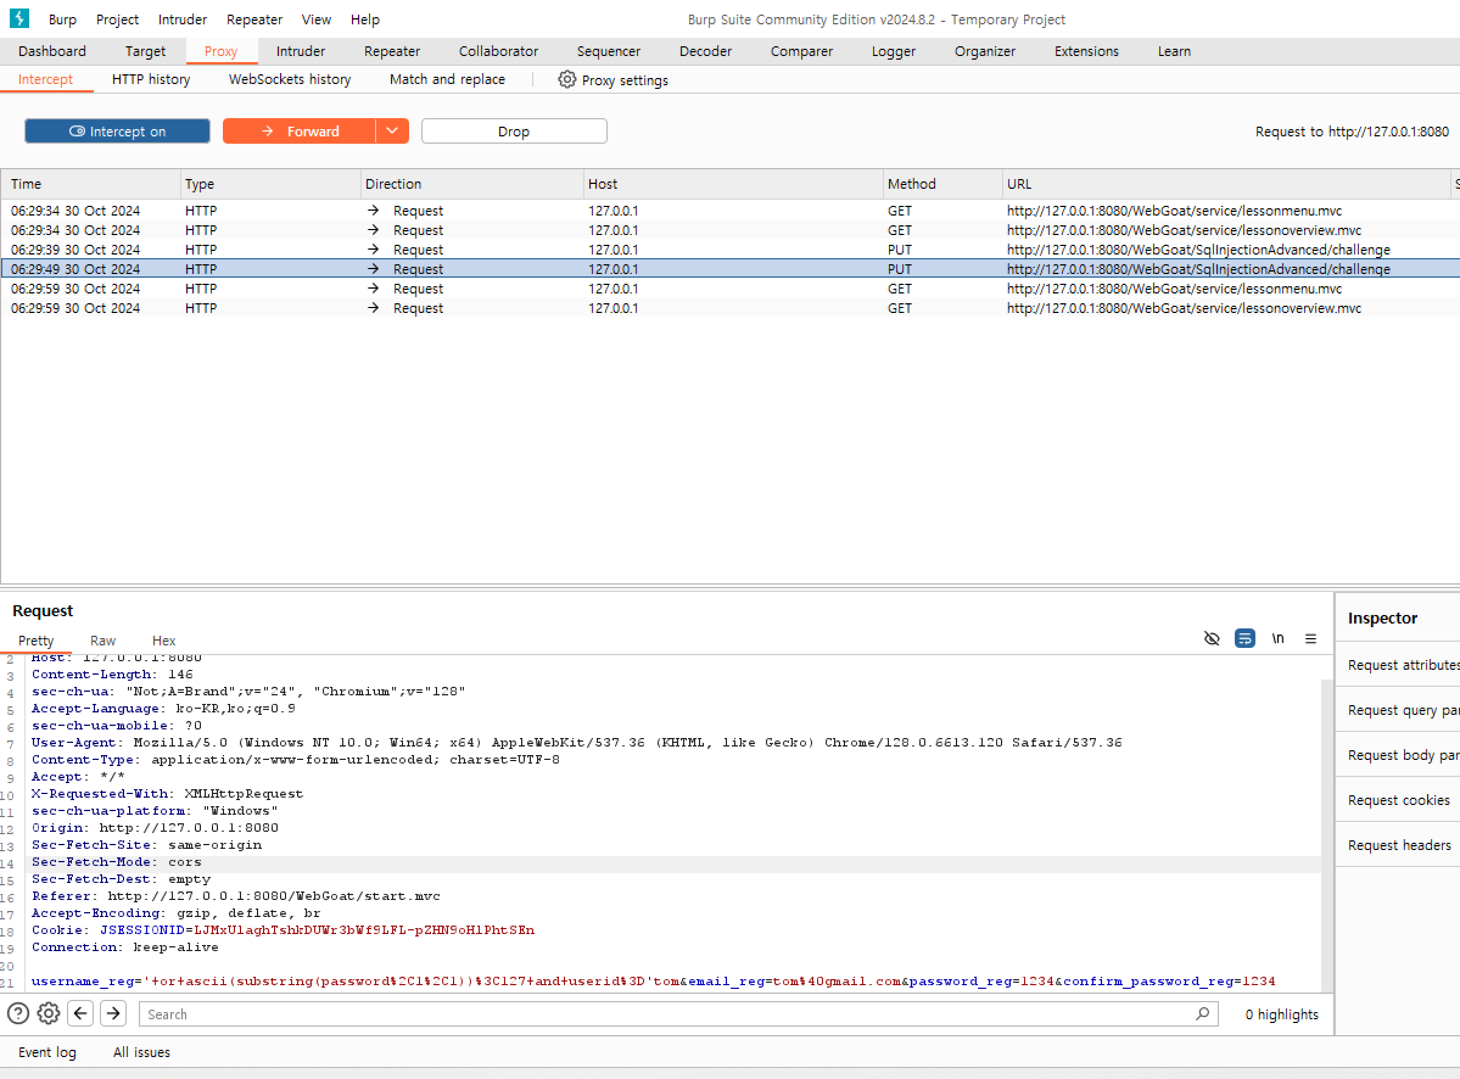Open the Repeater menu in menu bar
The width and height of the screenshot is (1460, 1079).
point(254,19)
